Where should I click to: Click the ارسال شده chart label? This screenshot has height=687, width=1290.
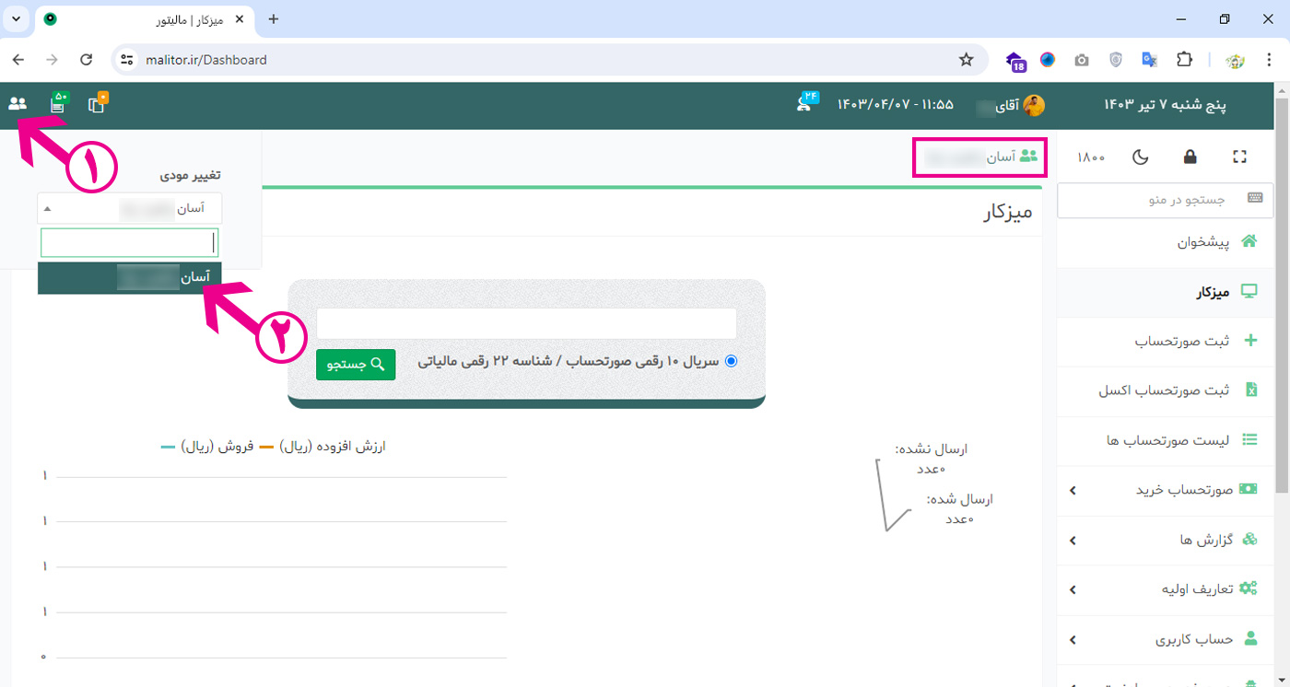[x=960, y=499]
